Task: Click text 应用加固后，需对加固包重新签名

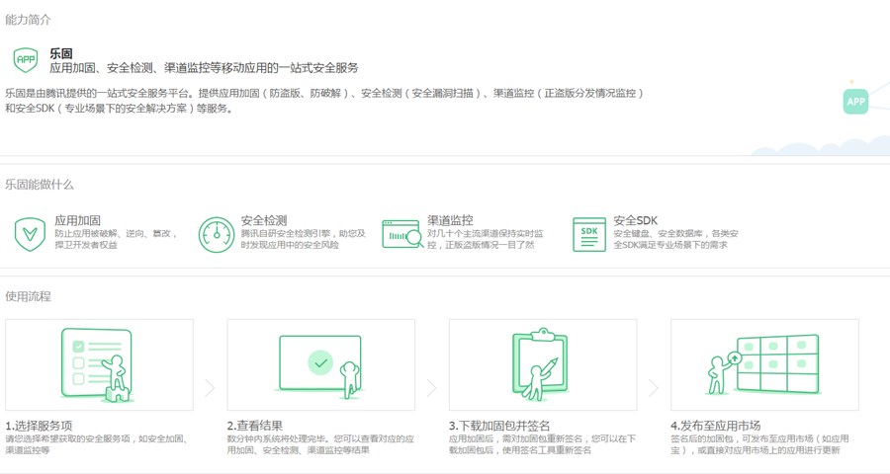Action: click(543, 444)
